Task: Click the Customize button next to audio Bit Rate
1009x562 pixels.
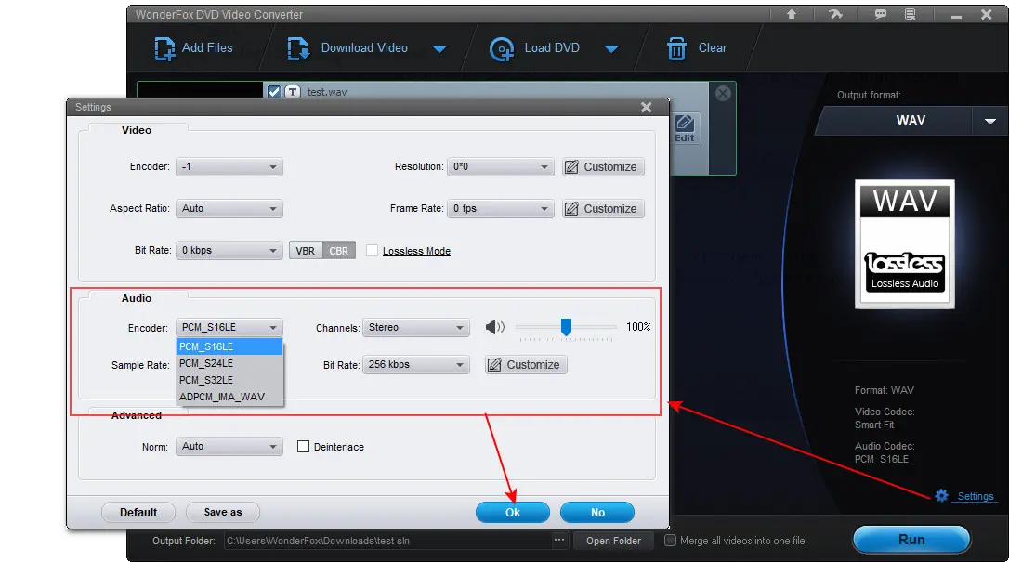Action: [526, 364]
